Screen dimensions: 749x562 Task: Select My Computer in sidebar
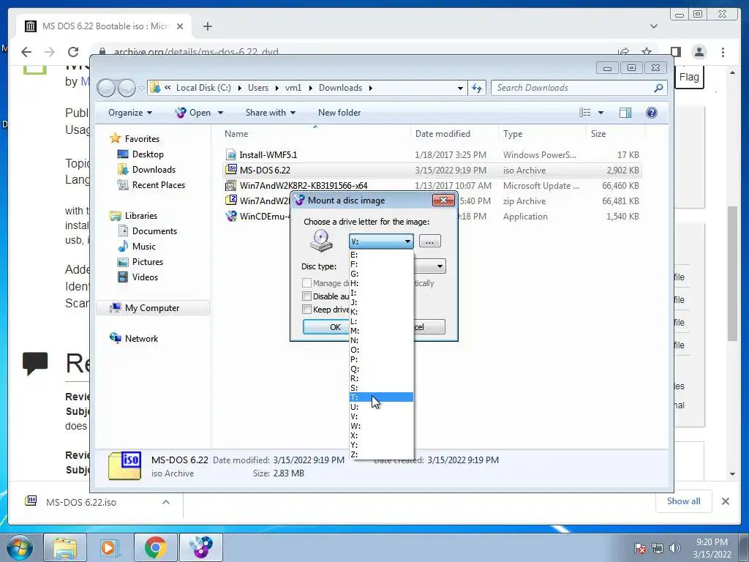coord(152,308)
